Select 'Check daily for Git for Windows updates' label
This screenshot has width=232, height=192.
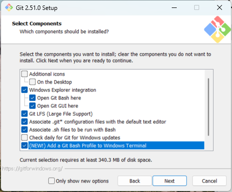tap(75, 138)
